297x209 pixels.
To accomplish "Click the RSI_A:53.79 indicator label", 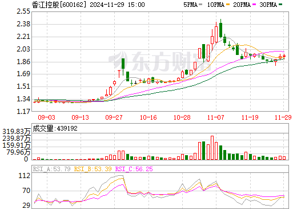I will coord(51,169).
